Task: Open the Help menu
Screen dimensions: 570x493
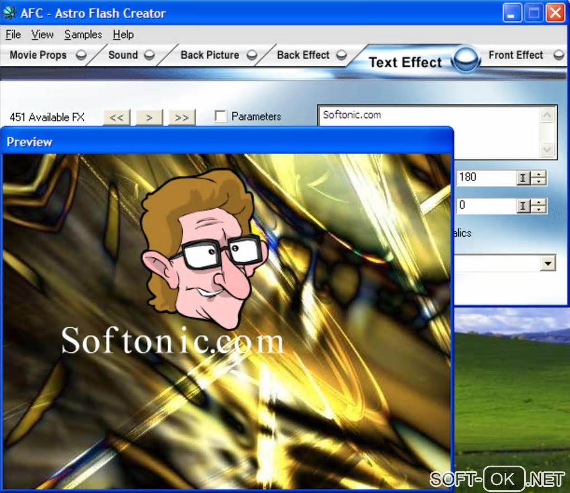Action: (123, 35)
